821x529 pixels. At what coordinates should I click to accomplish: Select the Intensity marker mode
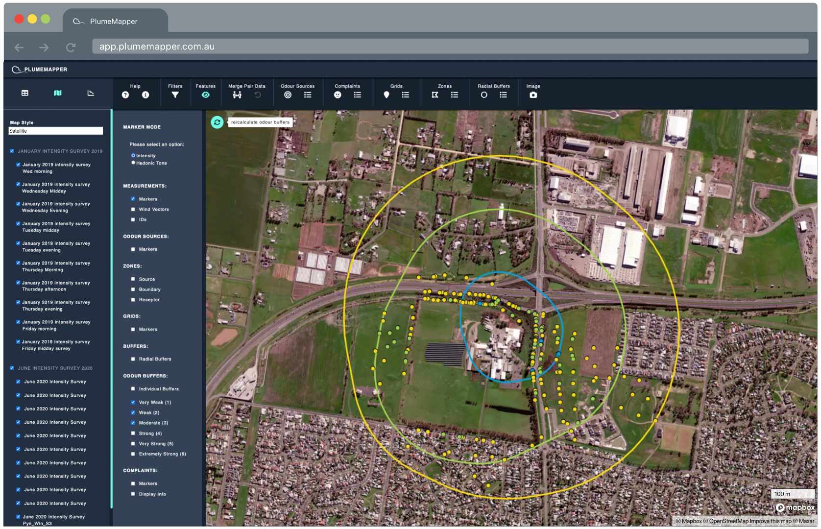[x=133, y=155]
